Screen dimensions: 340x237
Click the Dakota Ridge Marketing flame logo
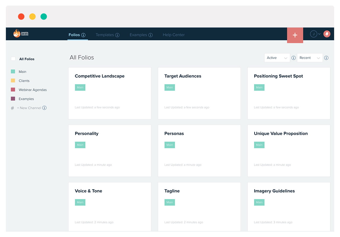tap(17, 33)
